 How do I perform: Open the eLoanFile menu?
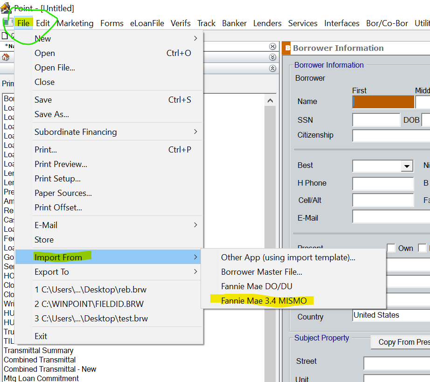click(x=147, y=23)
